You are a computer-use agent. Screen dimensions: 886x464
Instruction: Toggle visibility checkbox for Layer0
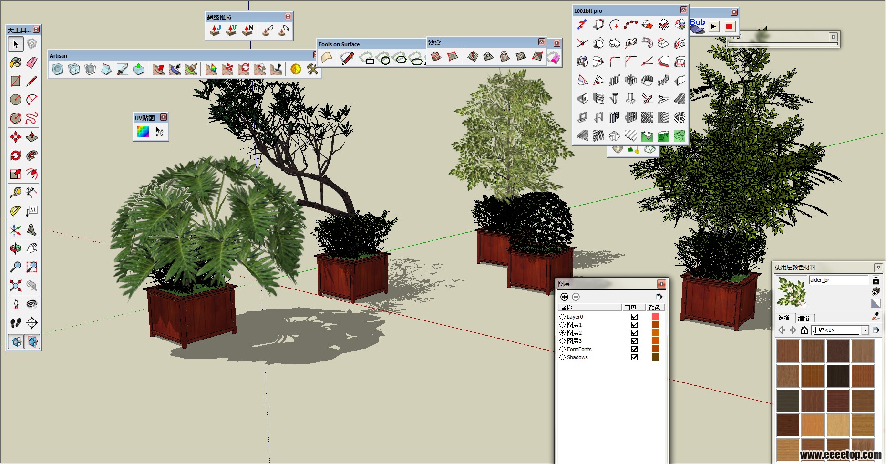coord(634,317)
